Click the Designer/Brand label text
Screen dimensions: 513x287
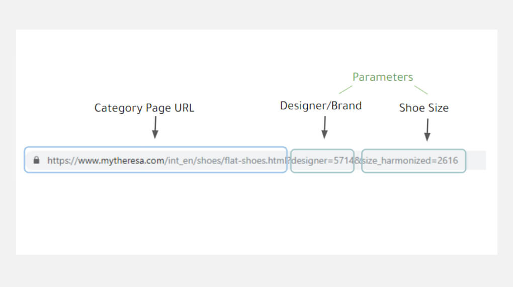(x=320, y=106)
